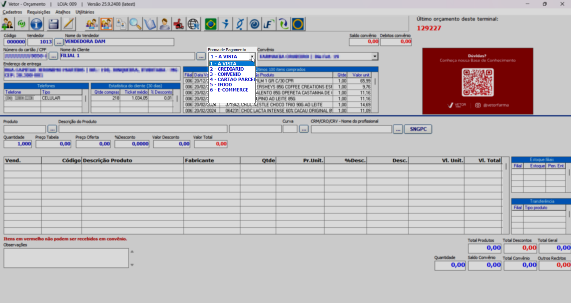The height and width of the screenshot is (303, 571).
Task: Expand the Convênio dropdown
Action: click(375, 56)
